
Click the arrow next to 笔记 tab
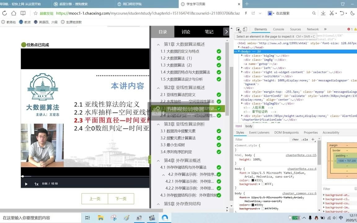226,32
